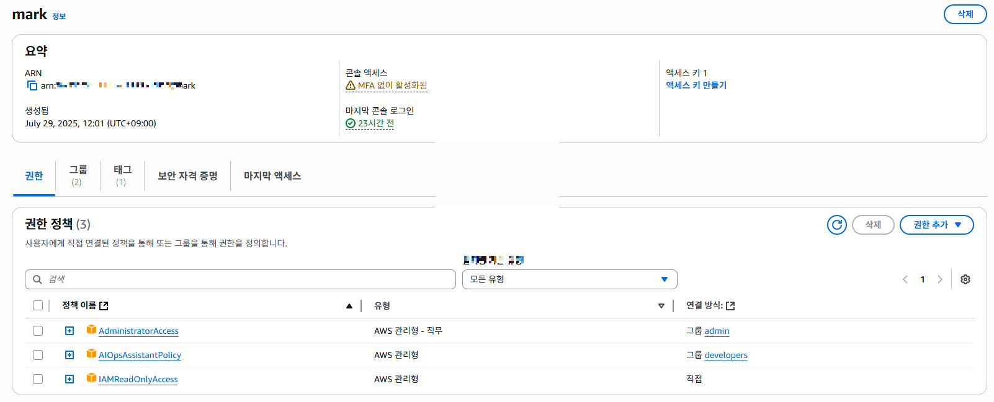Focus the 검색 policy search field
Image resolution: width=994 pixels, height=402 pixels.
[x=240, y=279]
